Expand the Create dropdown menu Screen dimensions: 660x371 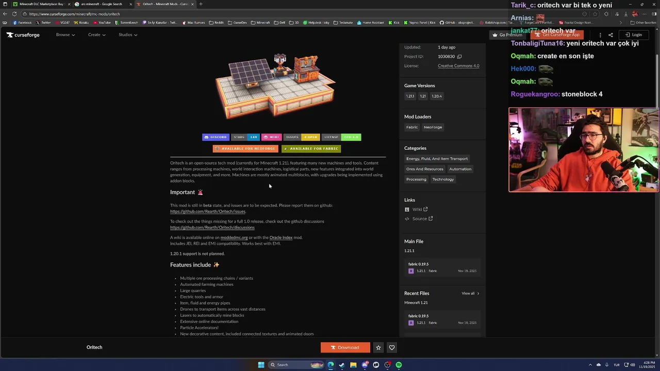(x=97, y=35)
